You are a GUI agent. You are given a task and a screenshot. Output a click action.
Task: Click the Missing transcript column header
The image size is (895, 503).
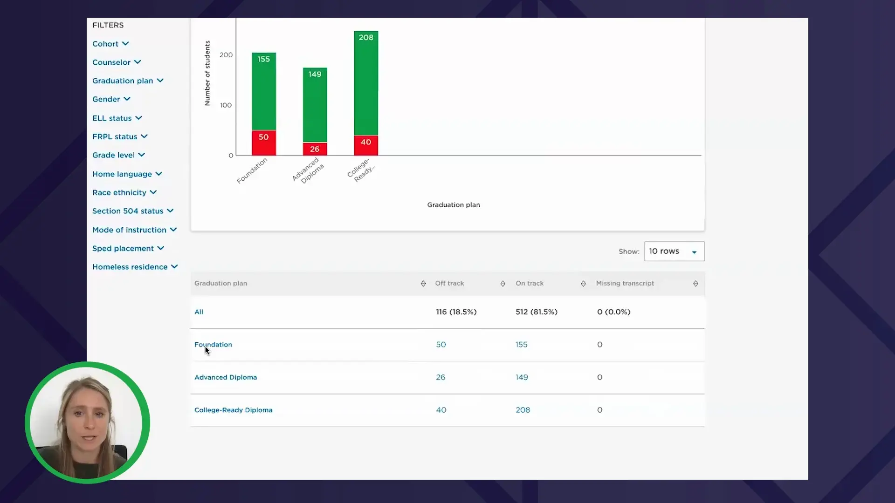[625, 283]
